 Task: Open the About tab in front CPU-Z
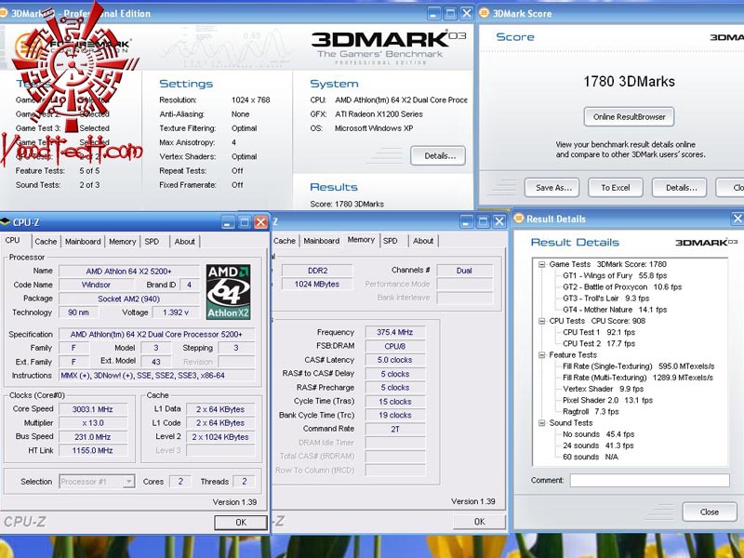click(x=184, y=242)
